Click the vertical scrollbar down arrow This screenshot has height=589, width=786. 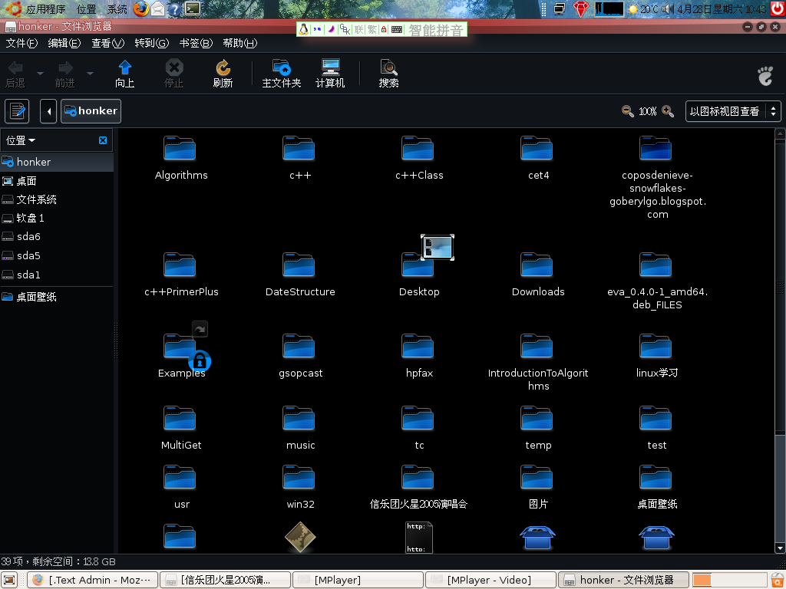[x=780, y=548]
